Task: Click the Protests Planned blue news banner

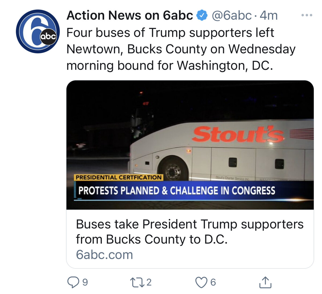Action: 177,191
